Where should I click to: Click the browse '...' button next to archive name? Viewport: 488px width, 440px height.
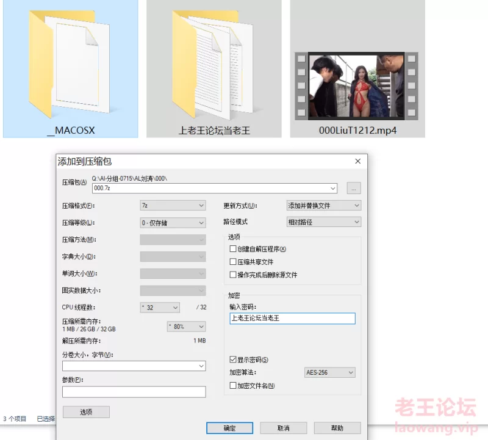tap(354, 188)
